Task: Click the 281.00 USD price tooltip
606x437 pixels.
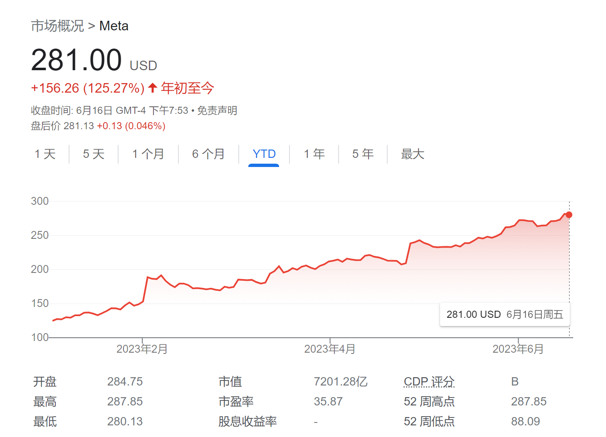Action: (505, 314)
